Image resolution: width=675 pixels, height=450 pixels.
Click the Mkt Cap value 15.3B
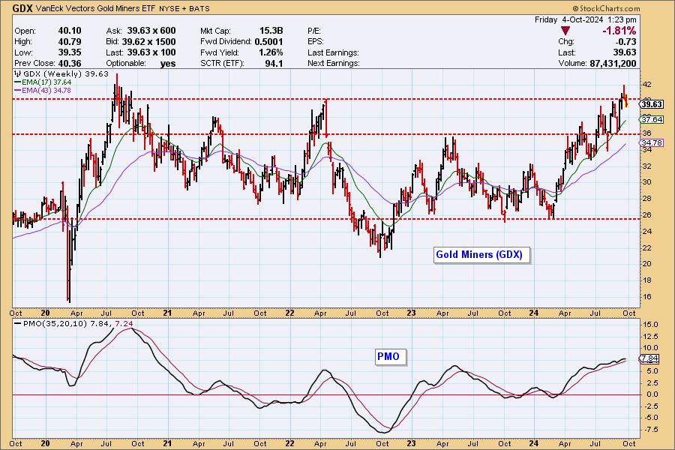pyautogui.click(x=271, y=31)
